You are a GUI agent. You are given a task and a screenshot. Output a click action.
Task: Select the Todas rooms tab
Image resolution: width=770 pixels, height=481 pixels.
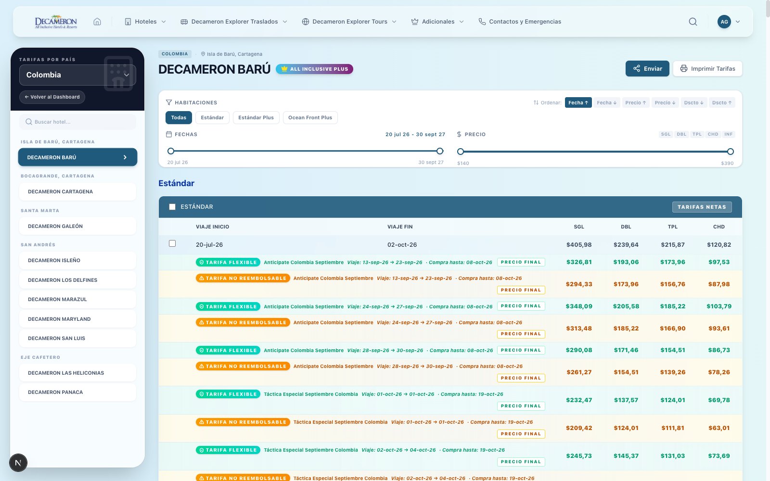tap(179, 117)
